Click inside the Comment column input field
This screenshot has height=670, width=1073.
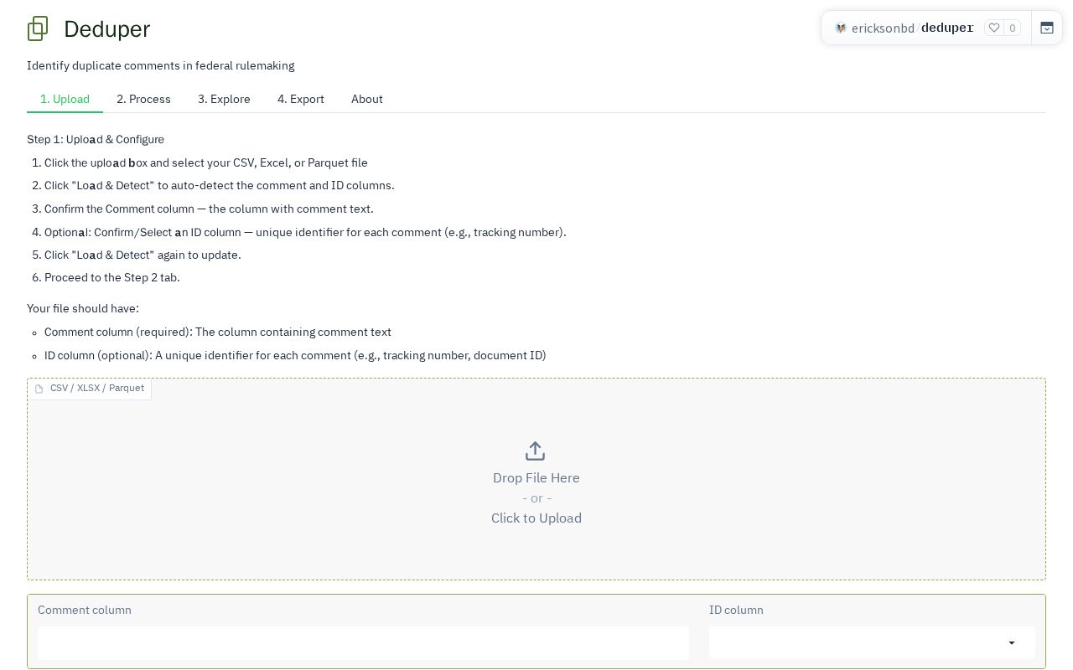point(363,643)
